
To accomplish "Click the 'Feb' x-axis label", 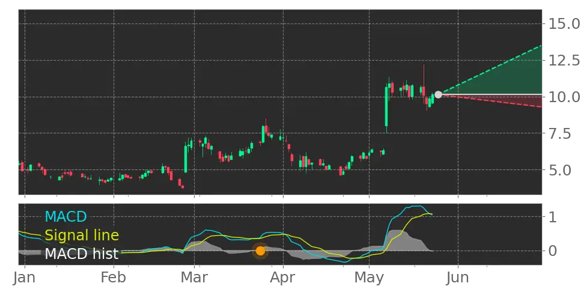I will (114, 278).
